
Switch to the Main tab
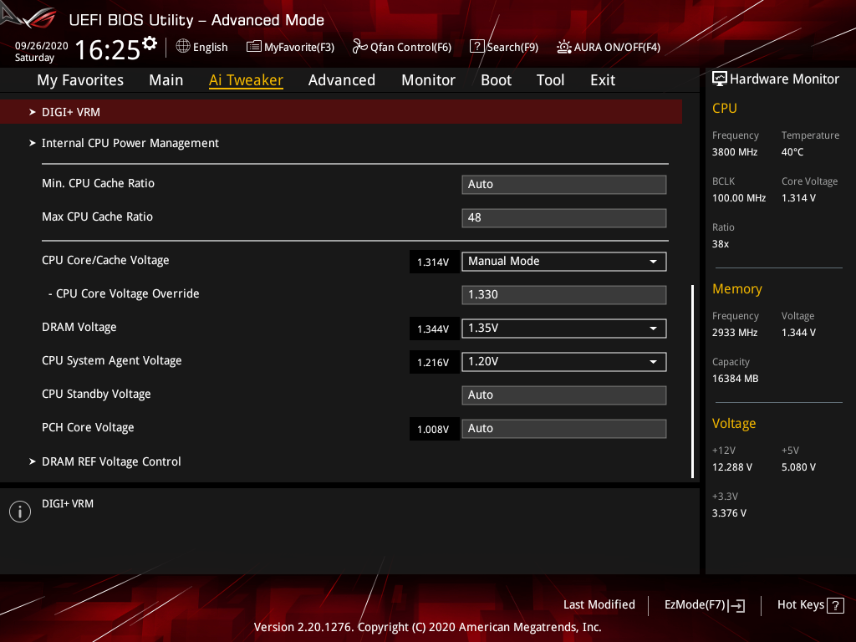[166, 80]
